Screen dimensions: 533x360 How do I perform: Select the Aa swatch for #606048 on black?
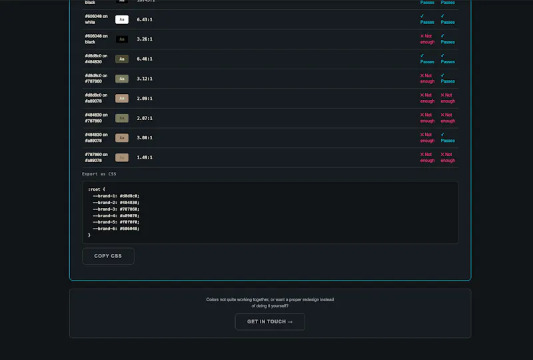click(x=122, y=39)
